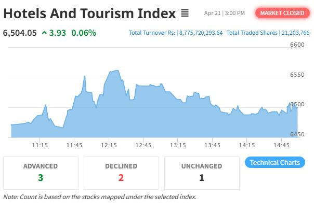Image resolution: width=314 pixels, height=212 pixels.
Task: Click the Total Traded Shares value
Action: (x=296, y=33)
